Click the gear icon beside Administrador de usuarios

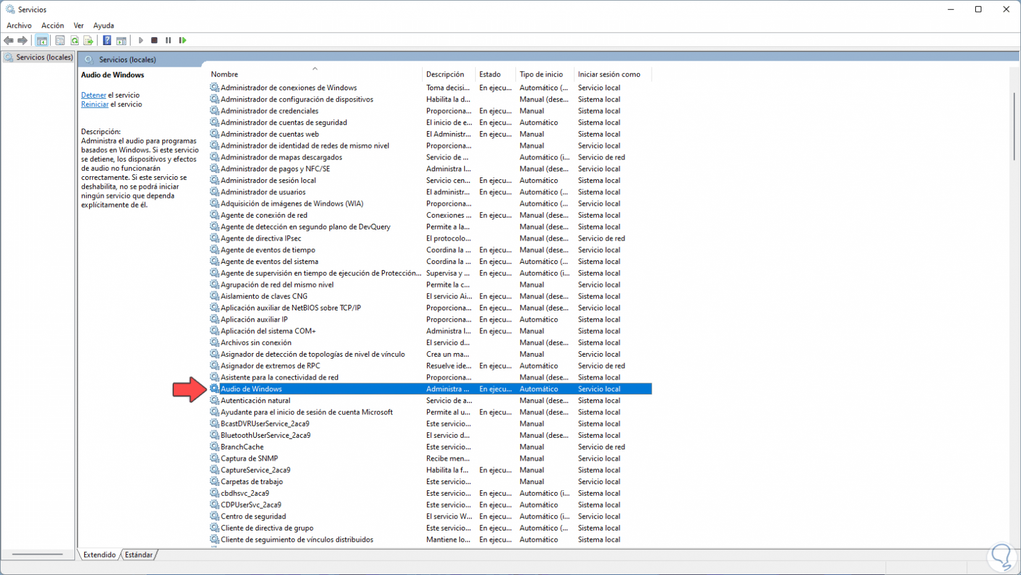tap(215, 192)
